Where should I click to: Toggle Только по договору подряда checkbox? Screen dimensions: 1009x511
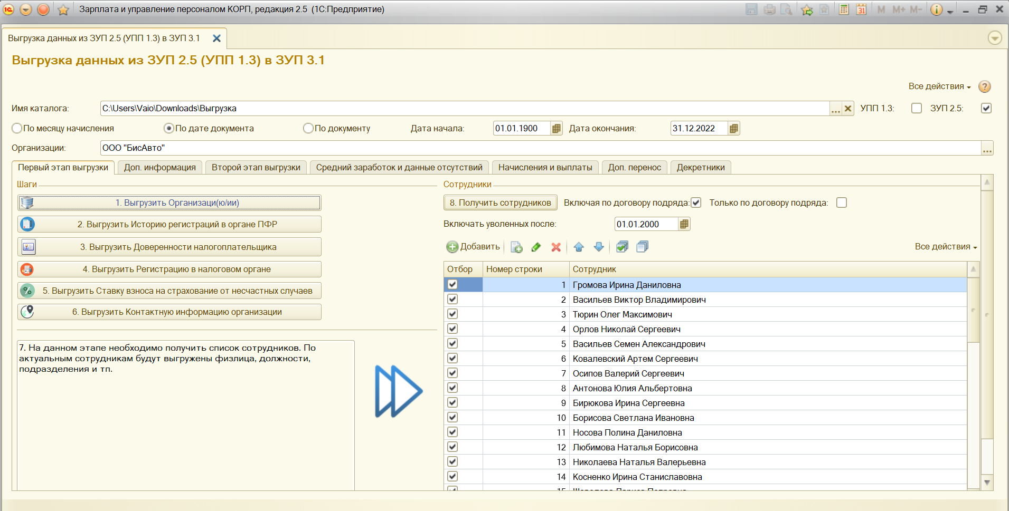point(842,203)
